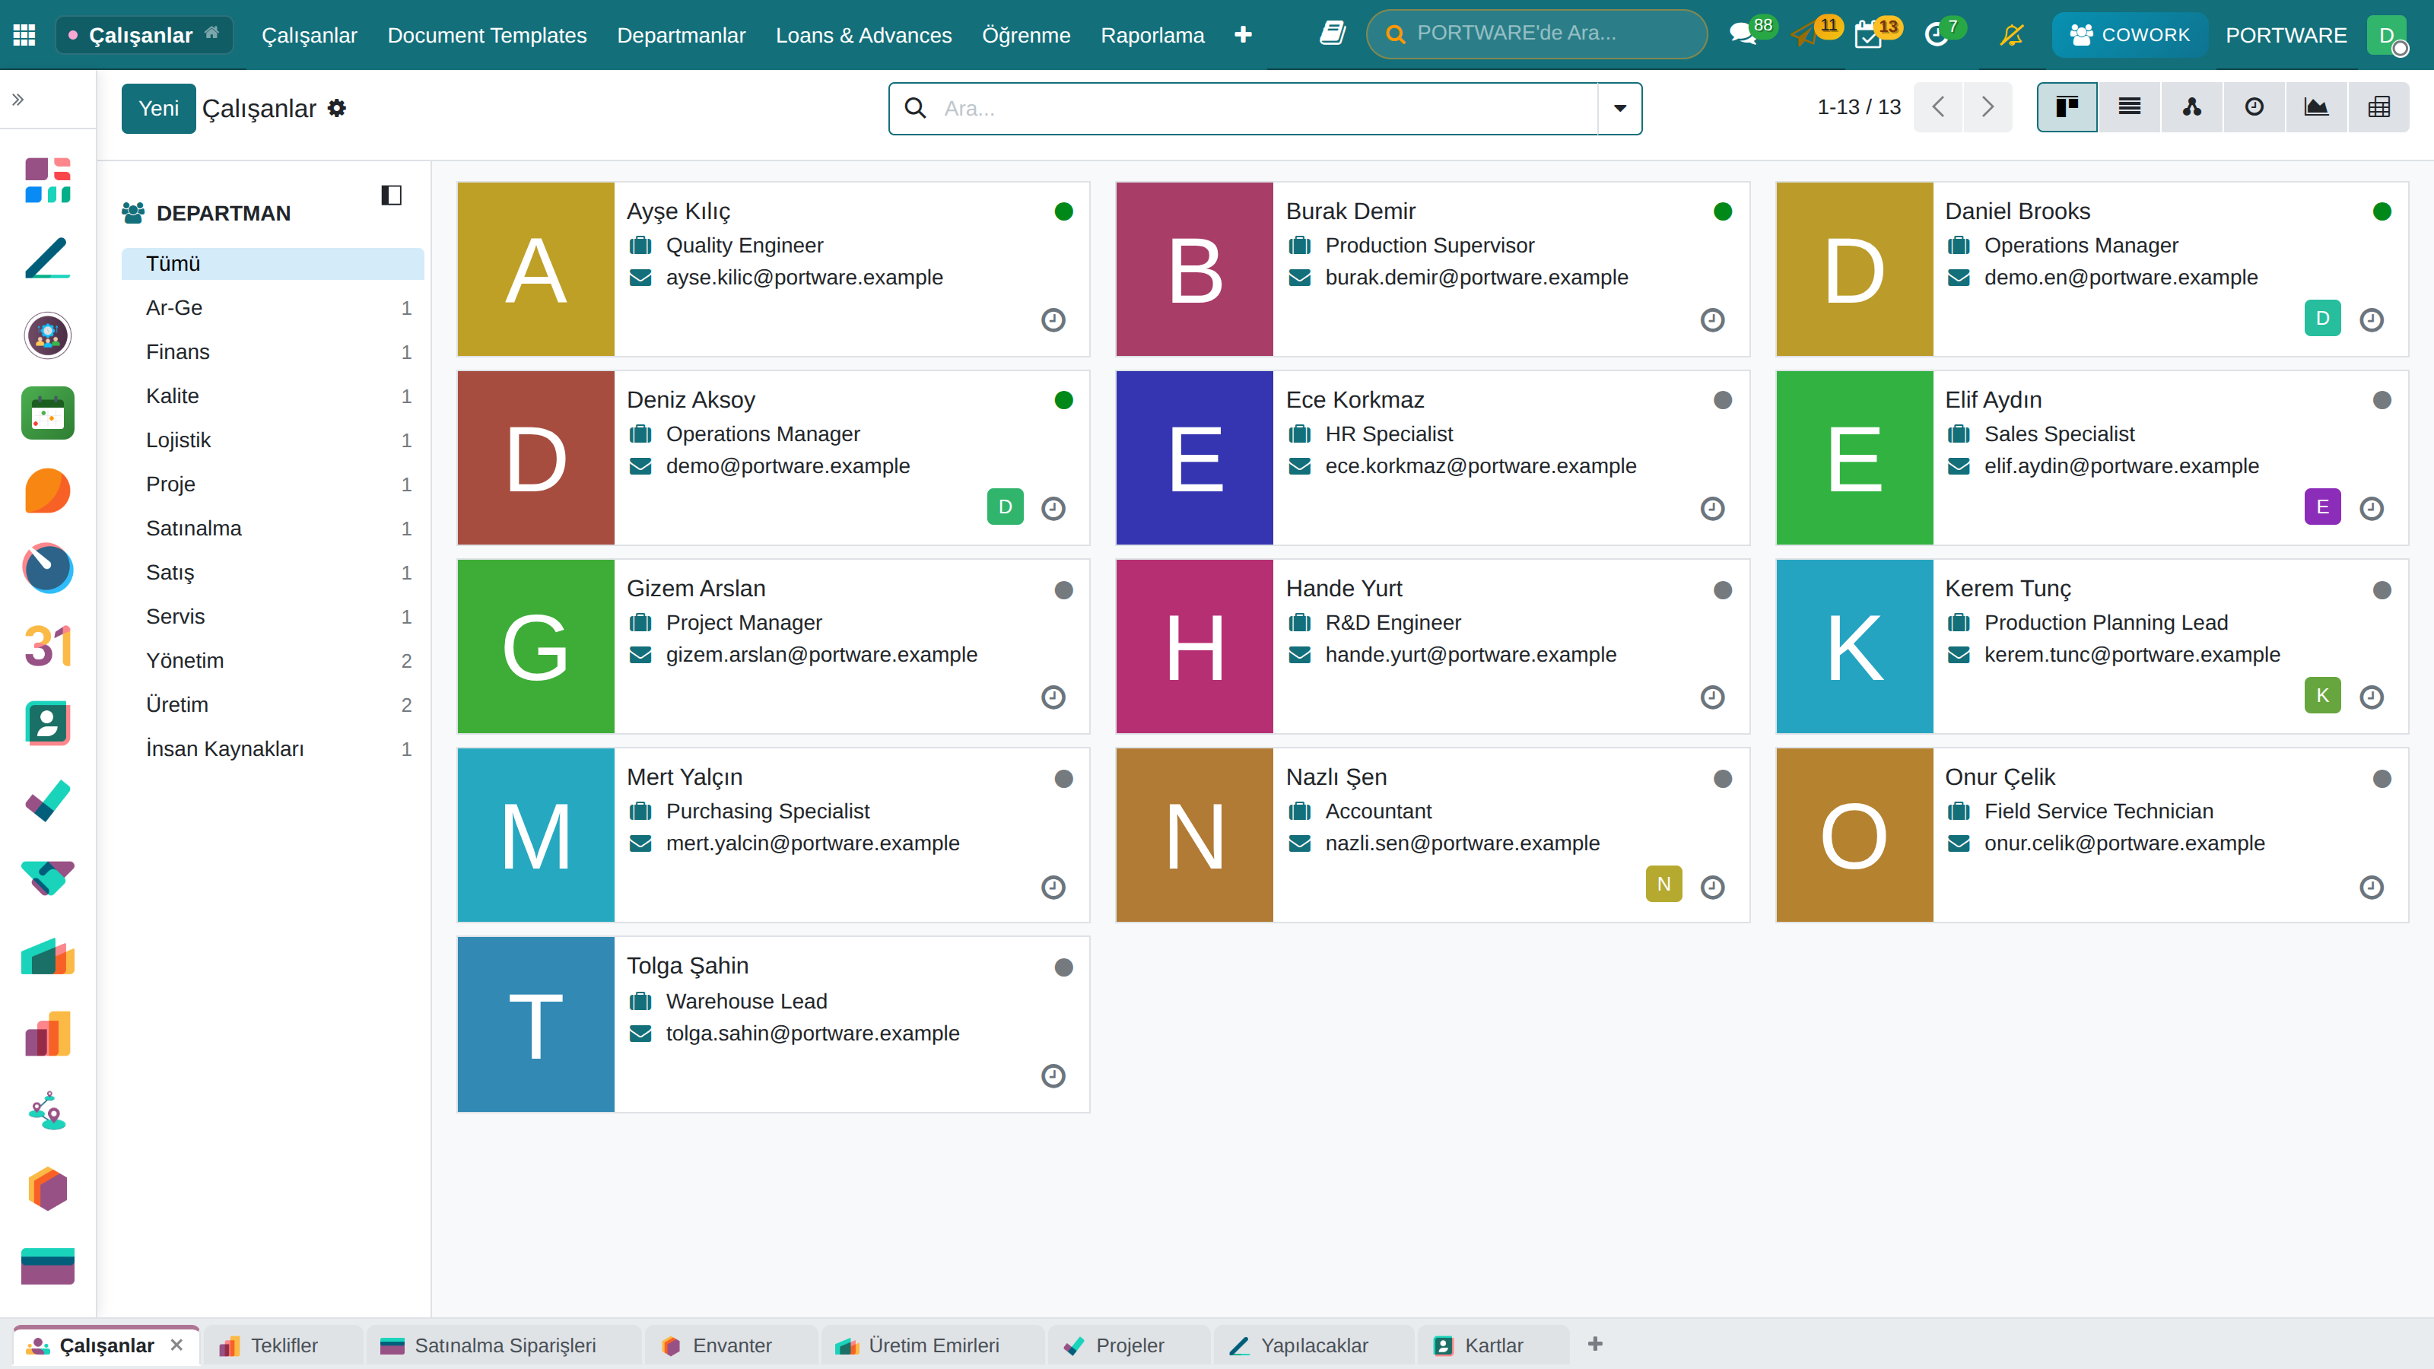The width and height of the screenshot is (2434, 1369).
Task: Open the PORTWARE company selector
Action: click(2286, 35)
